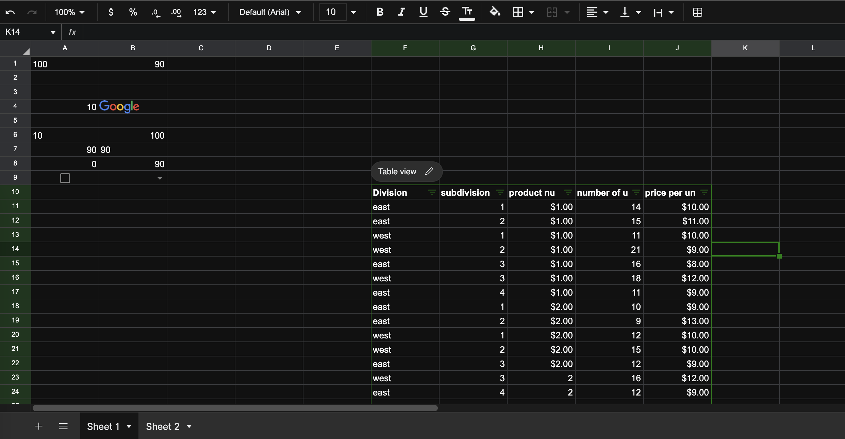Open the fill color paint bucket

pyautogui.click(x=495, y=12)
